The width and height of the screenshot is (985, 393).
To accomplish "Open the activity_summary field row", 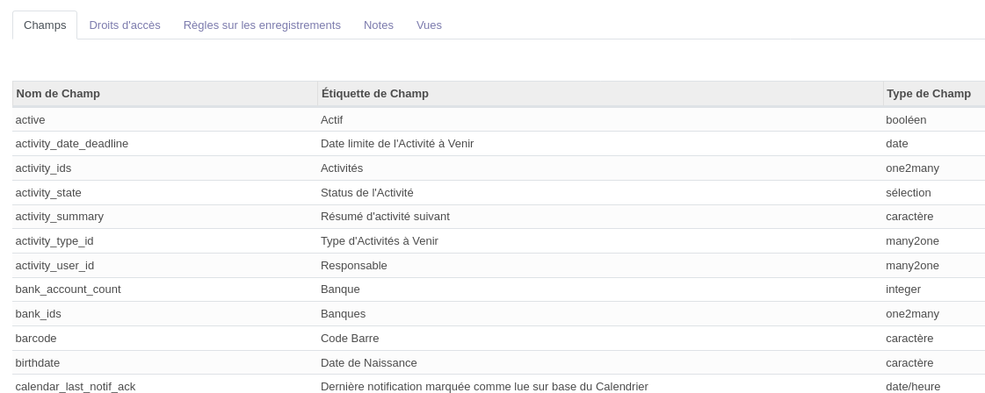I will [x=60, y=217].
